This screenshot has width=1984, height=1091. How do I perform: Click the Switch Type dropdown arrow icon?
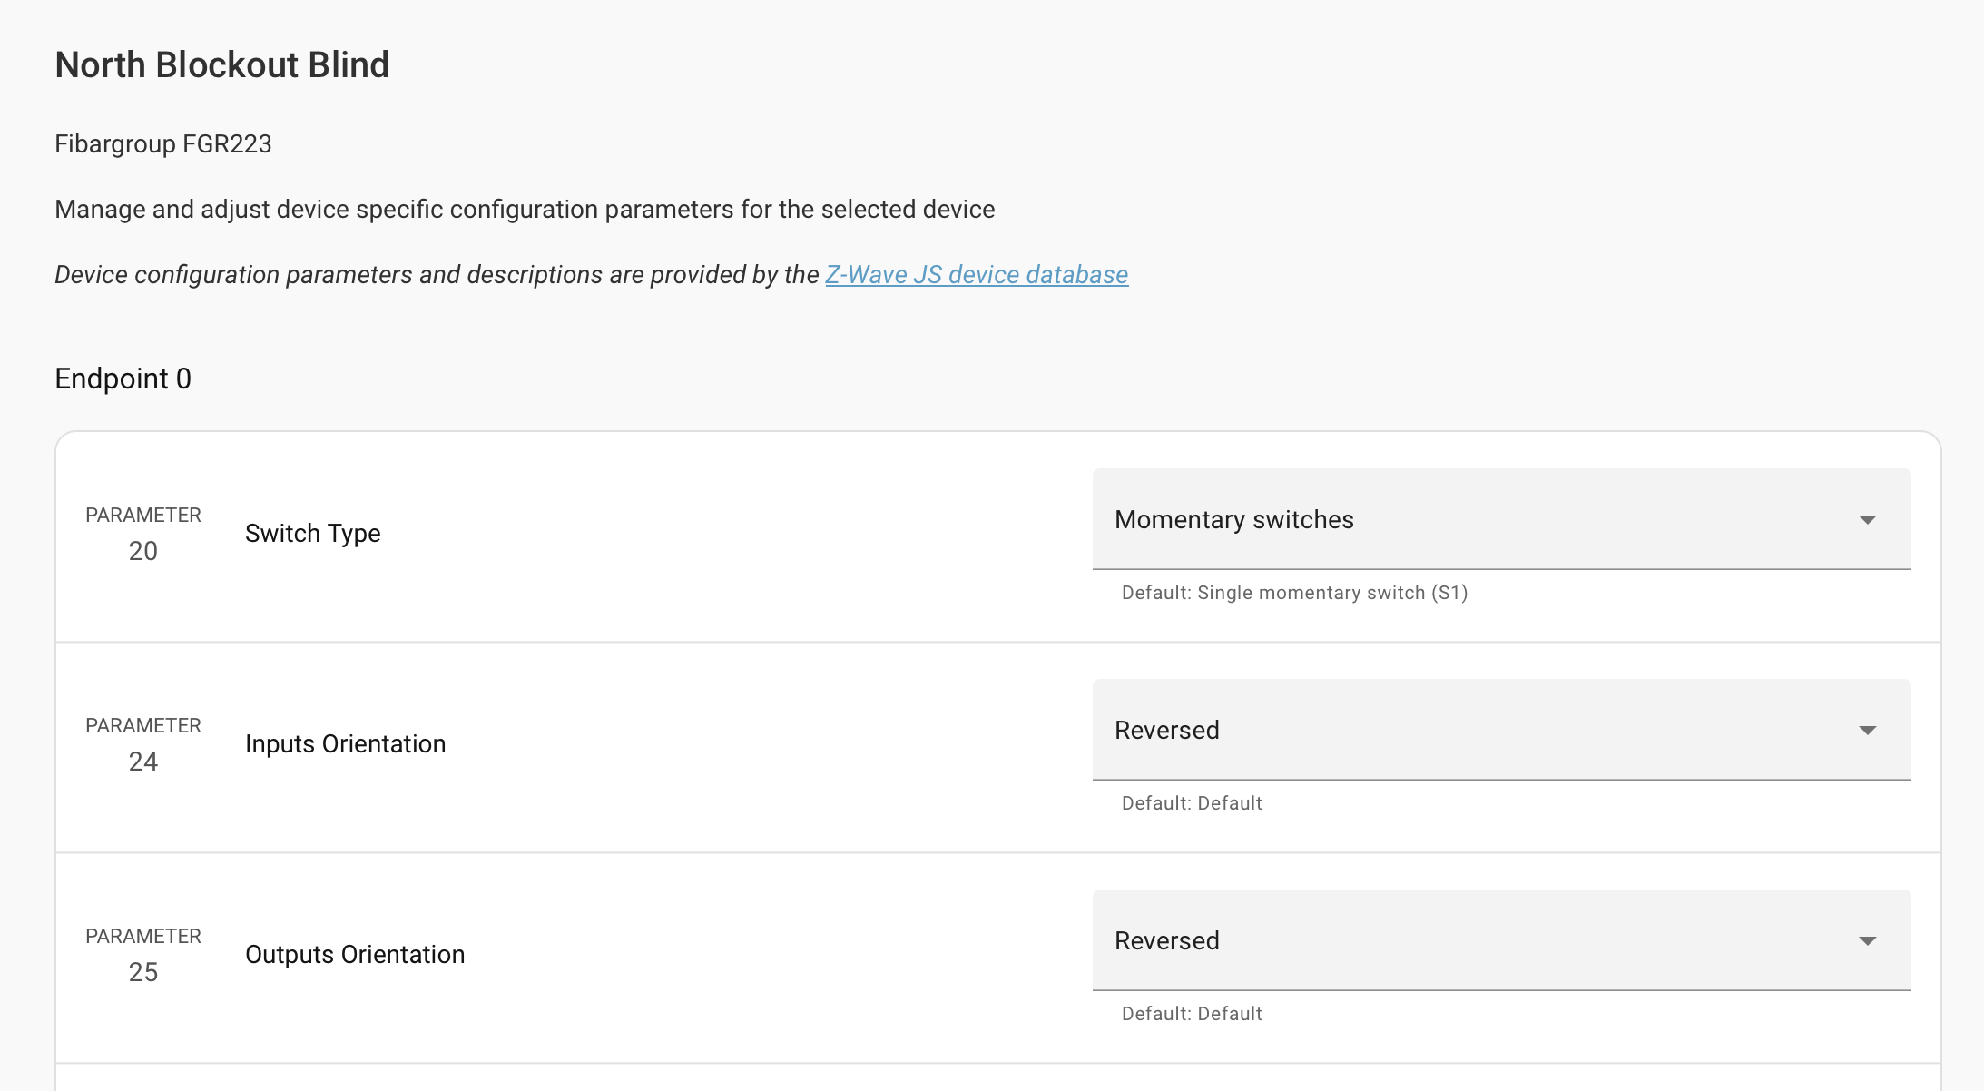point(1867,520)
